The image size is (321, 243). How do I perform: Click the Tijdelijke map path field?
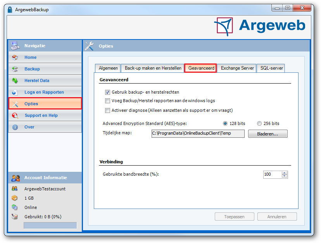pyautogui.click(x=198, y=133)
